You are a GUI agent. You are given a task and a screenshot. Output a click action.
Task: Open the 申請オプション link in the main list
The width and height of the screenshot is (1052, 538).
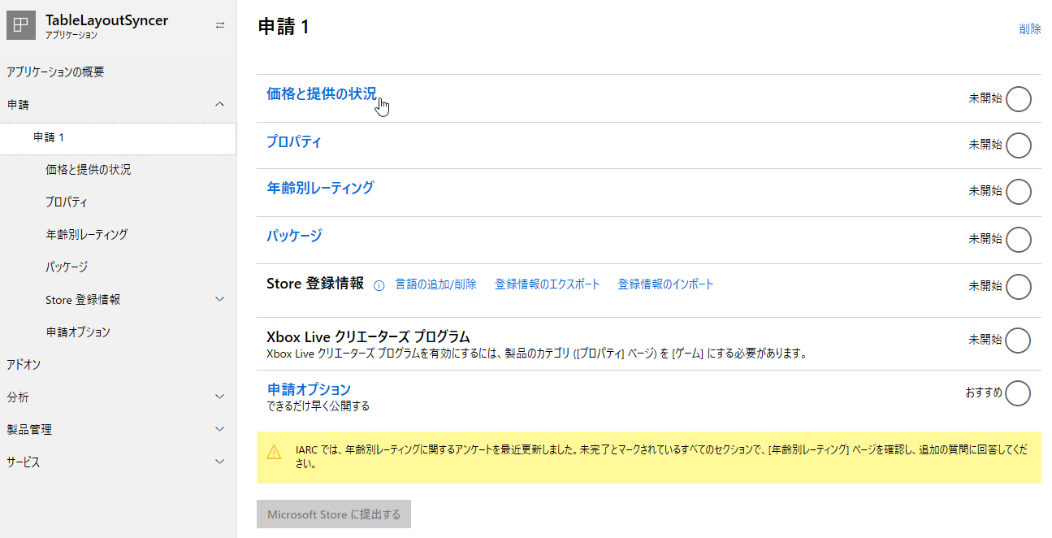[309, 389]
